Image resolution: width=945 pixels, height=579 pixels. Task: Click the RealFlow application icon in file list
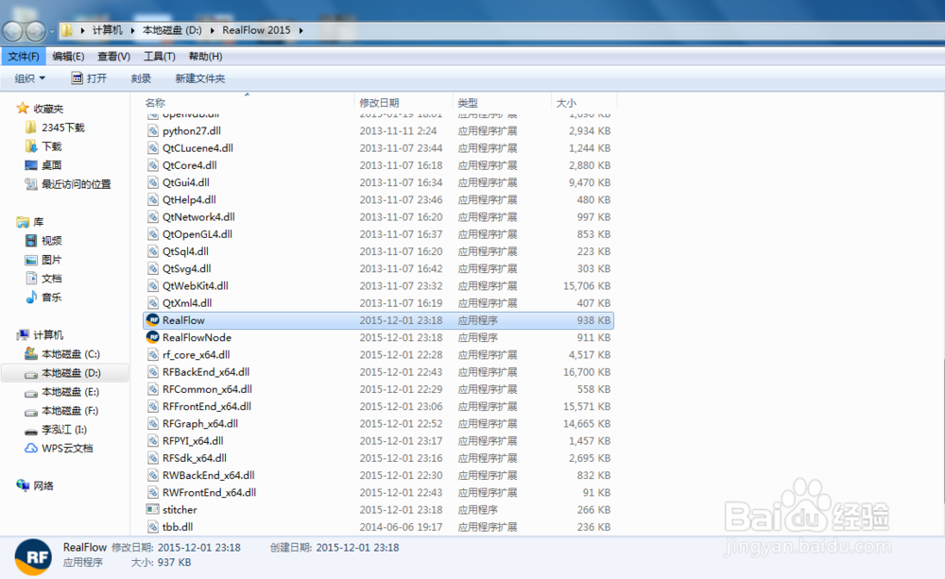(153, 320)
